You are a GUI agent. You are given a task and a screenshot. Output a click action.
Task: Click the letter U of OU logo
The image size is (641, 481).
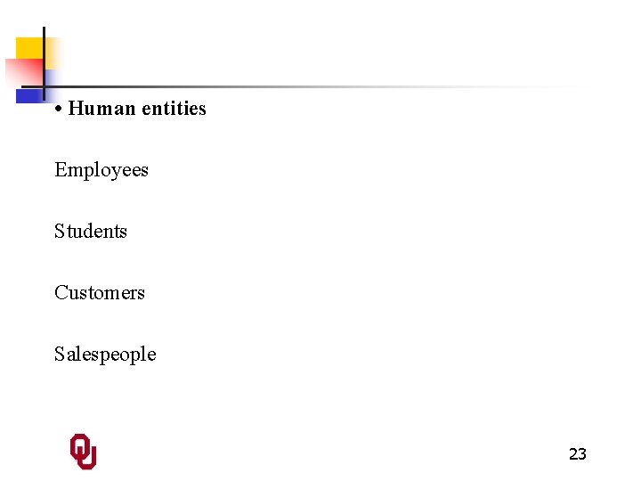(x=88, y=457)
